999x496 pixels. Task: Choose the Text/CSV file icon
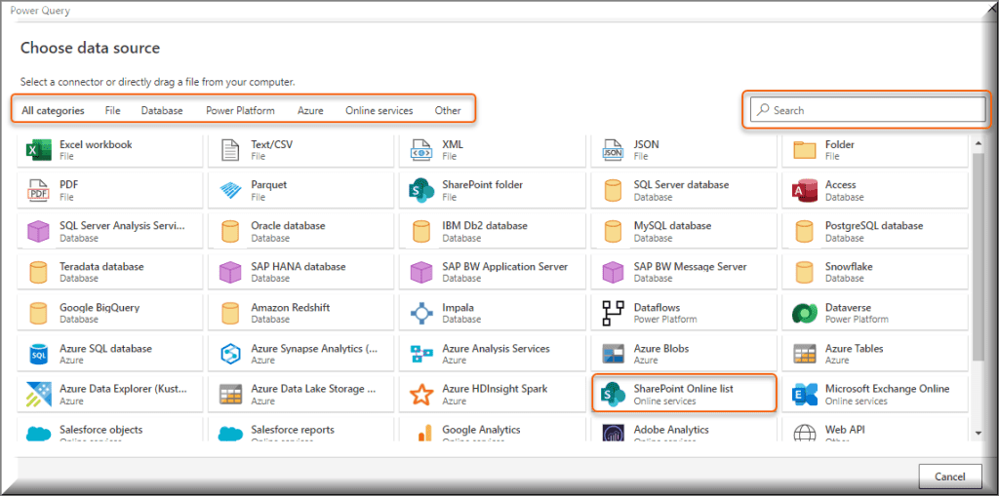[229, 150]
